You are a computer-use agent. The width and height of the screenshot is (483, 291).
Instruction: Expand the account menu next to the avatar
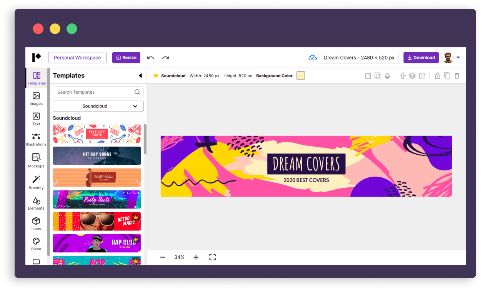coord(458,58)
